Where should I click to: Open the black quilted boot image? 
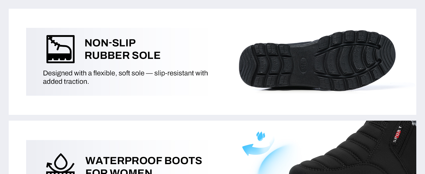click(x=353, y=147)
